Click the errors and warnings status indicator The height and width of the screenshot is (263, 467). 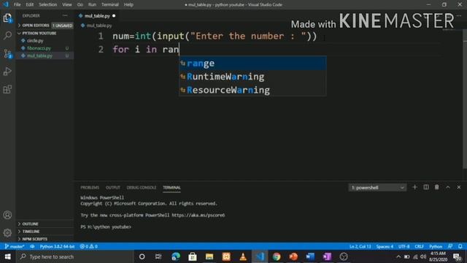[89, 247]
